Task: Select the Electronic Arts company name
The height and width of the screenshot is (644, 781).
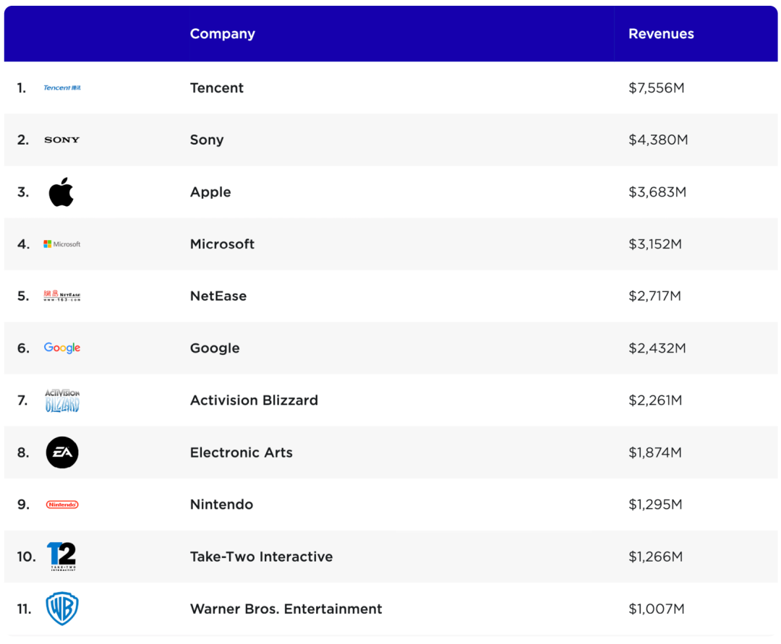Action: [x=242, y=452]
